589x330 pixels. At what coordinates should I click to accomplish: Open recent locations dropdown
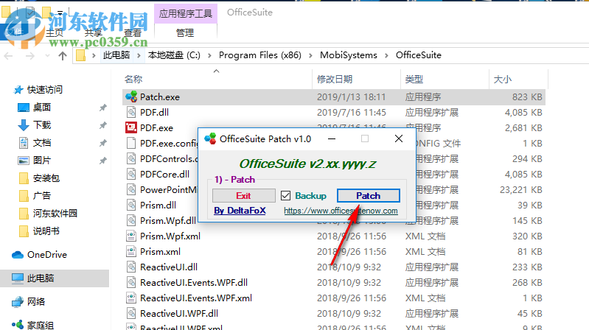(47, 56)
